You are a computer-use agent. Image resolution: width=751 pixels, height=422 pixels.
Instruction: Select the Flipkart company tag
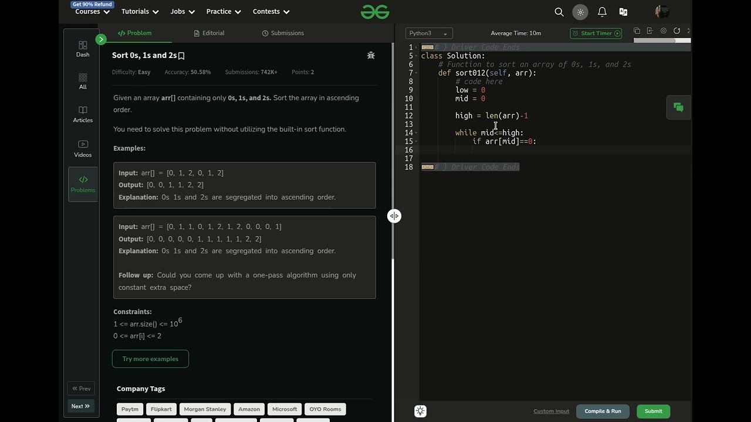tap(161, 409)
